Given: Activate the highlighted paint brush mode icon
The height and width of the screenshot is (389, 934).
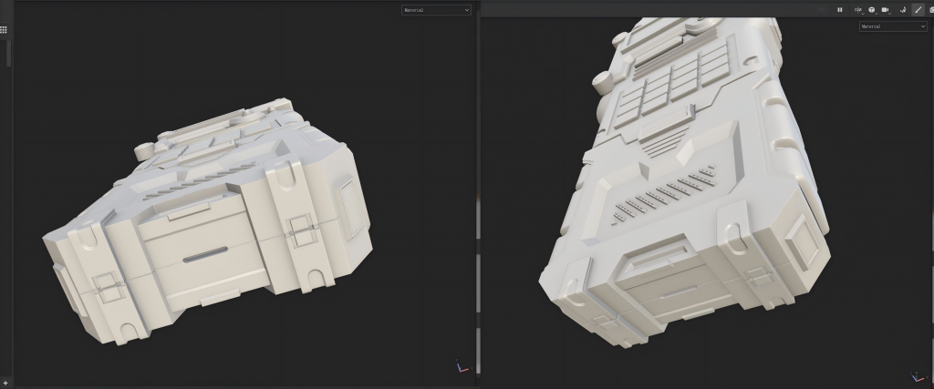Looking at the screenshot, I should coord(918,9).
